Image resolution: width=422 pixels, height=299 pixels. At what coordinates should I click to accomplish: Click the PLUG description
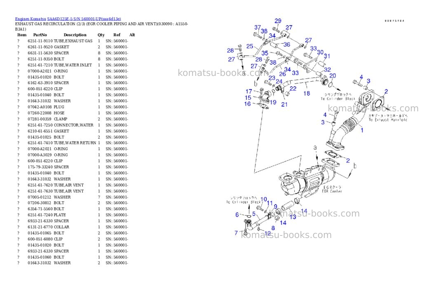click(x=59, y=107)
